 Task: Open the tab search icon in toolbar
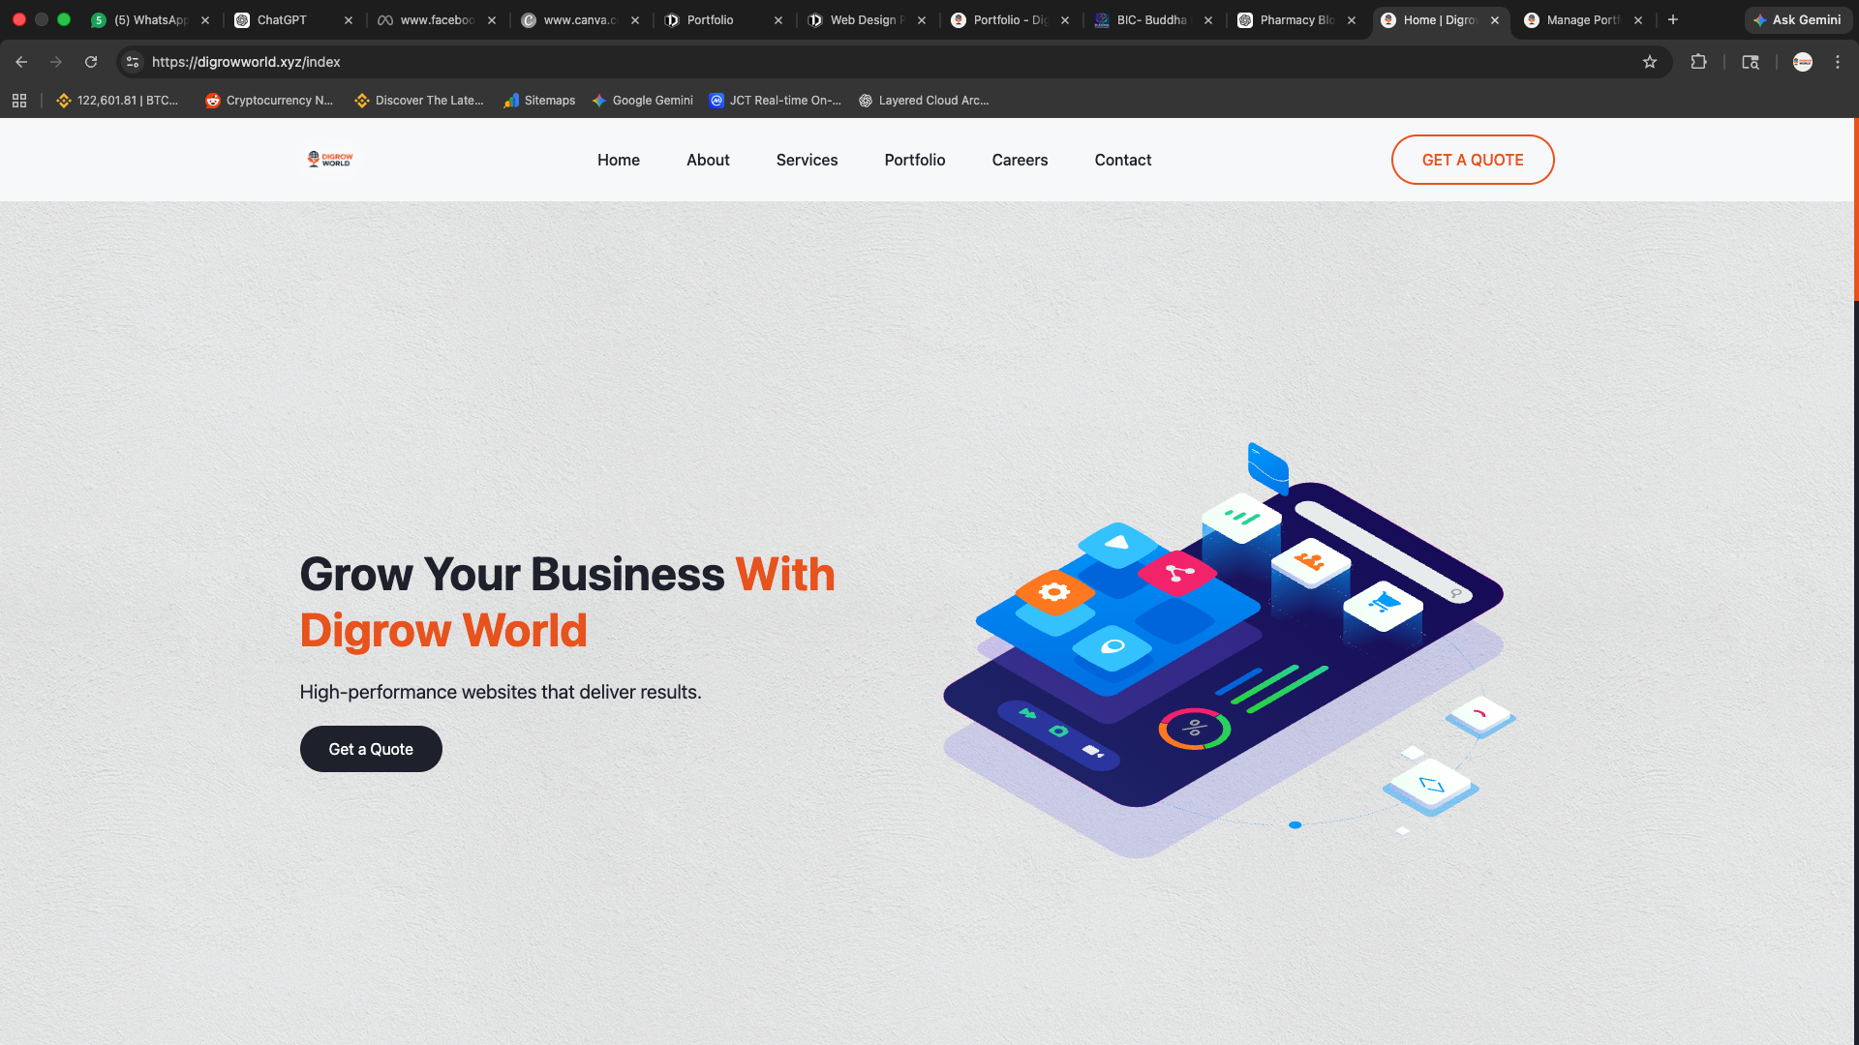coord(1751,62)
